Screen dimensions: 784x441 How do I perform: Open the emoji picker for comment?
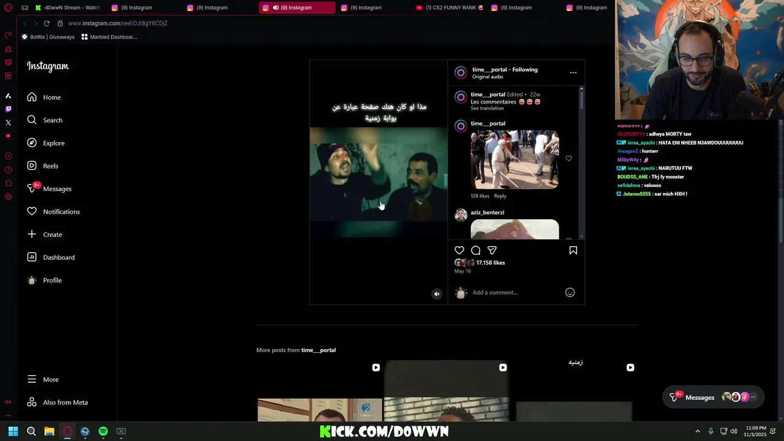click(x=570, y=293)
